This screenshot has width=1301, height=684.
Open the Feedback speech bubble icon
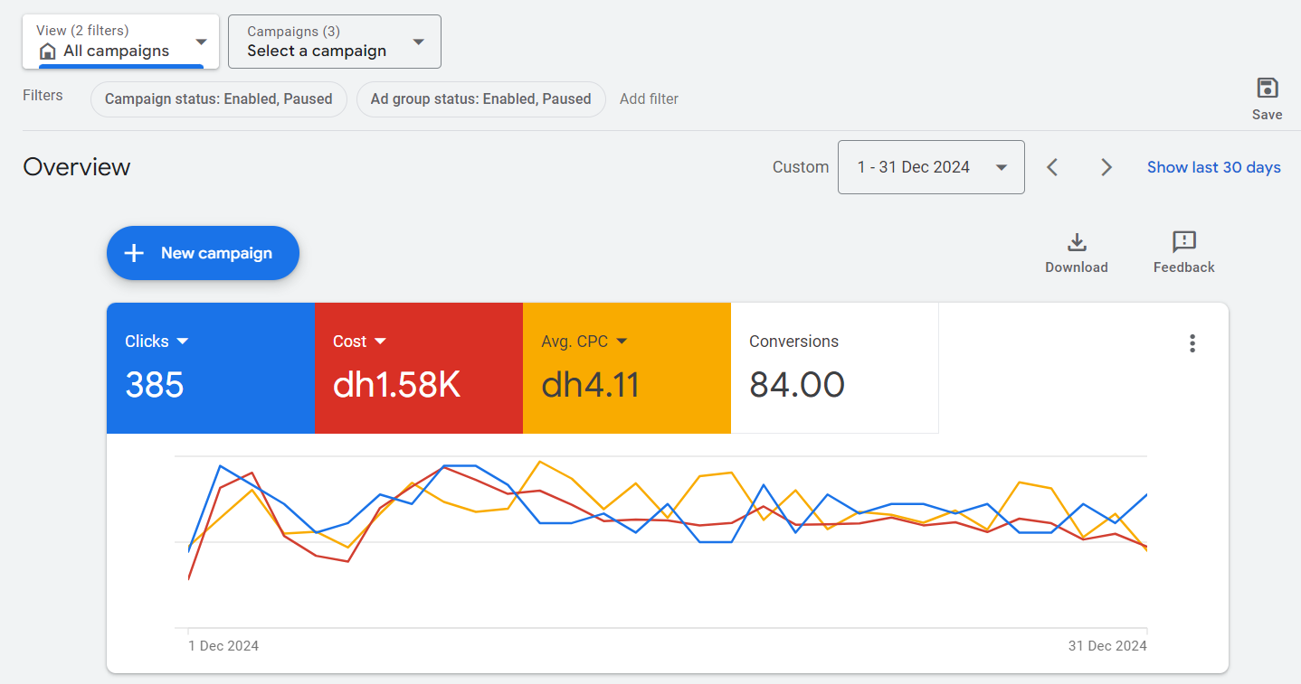coord(1183,242)
